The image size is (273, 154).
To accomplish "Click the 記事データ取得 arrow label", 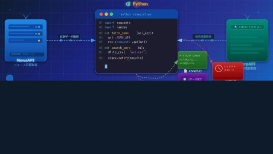I will tap(69, 37).
